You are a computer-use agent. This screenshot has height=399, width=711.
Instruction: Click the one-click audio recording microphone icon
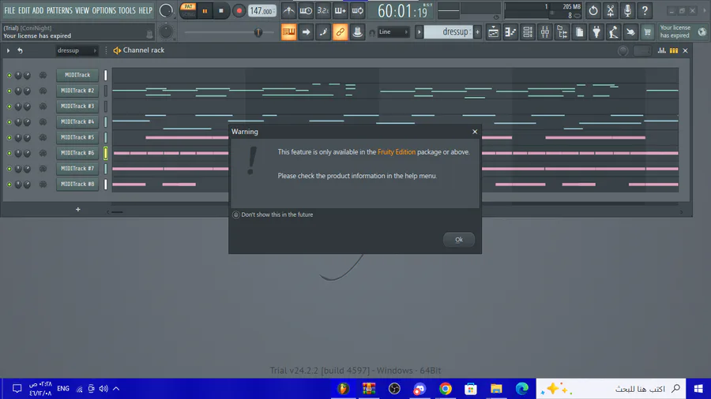pyautogui.click(x=627, y=10)
